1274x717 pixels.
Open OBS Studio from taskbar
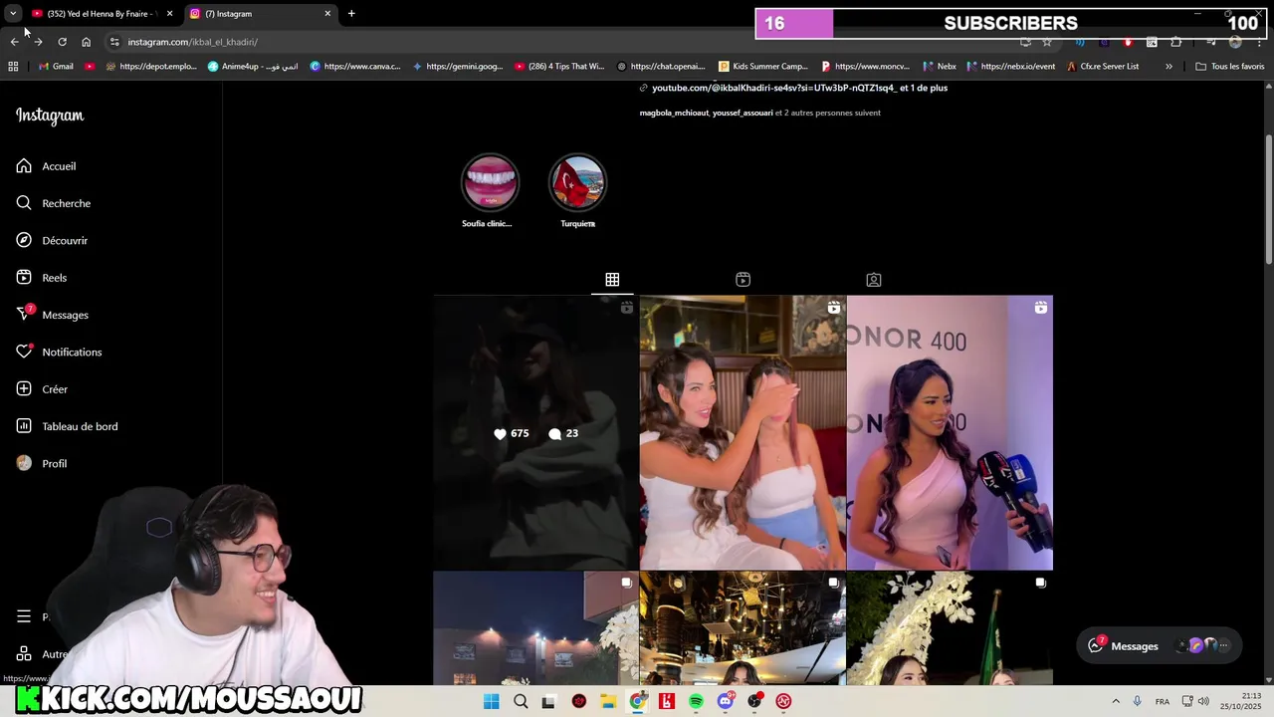pos(754,702)
